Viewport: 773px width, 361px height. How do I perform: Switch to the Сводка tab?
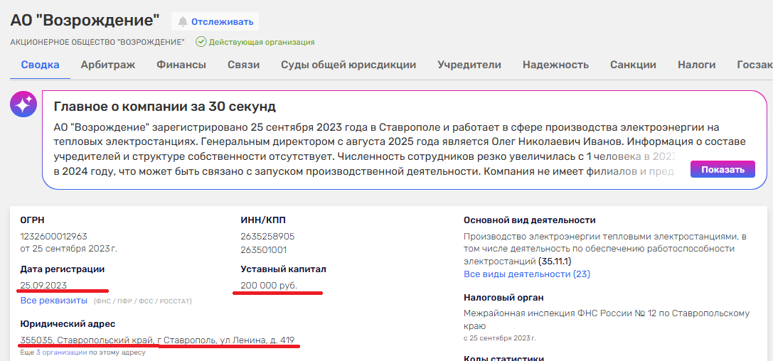40,65
